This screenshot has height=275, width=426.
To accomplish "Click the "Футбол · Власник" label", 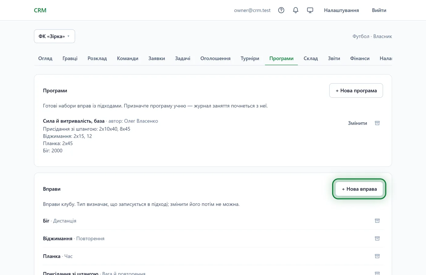I will click(x=372, y=36).
